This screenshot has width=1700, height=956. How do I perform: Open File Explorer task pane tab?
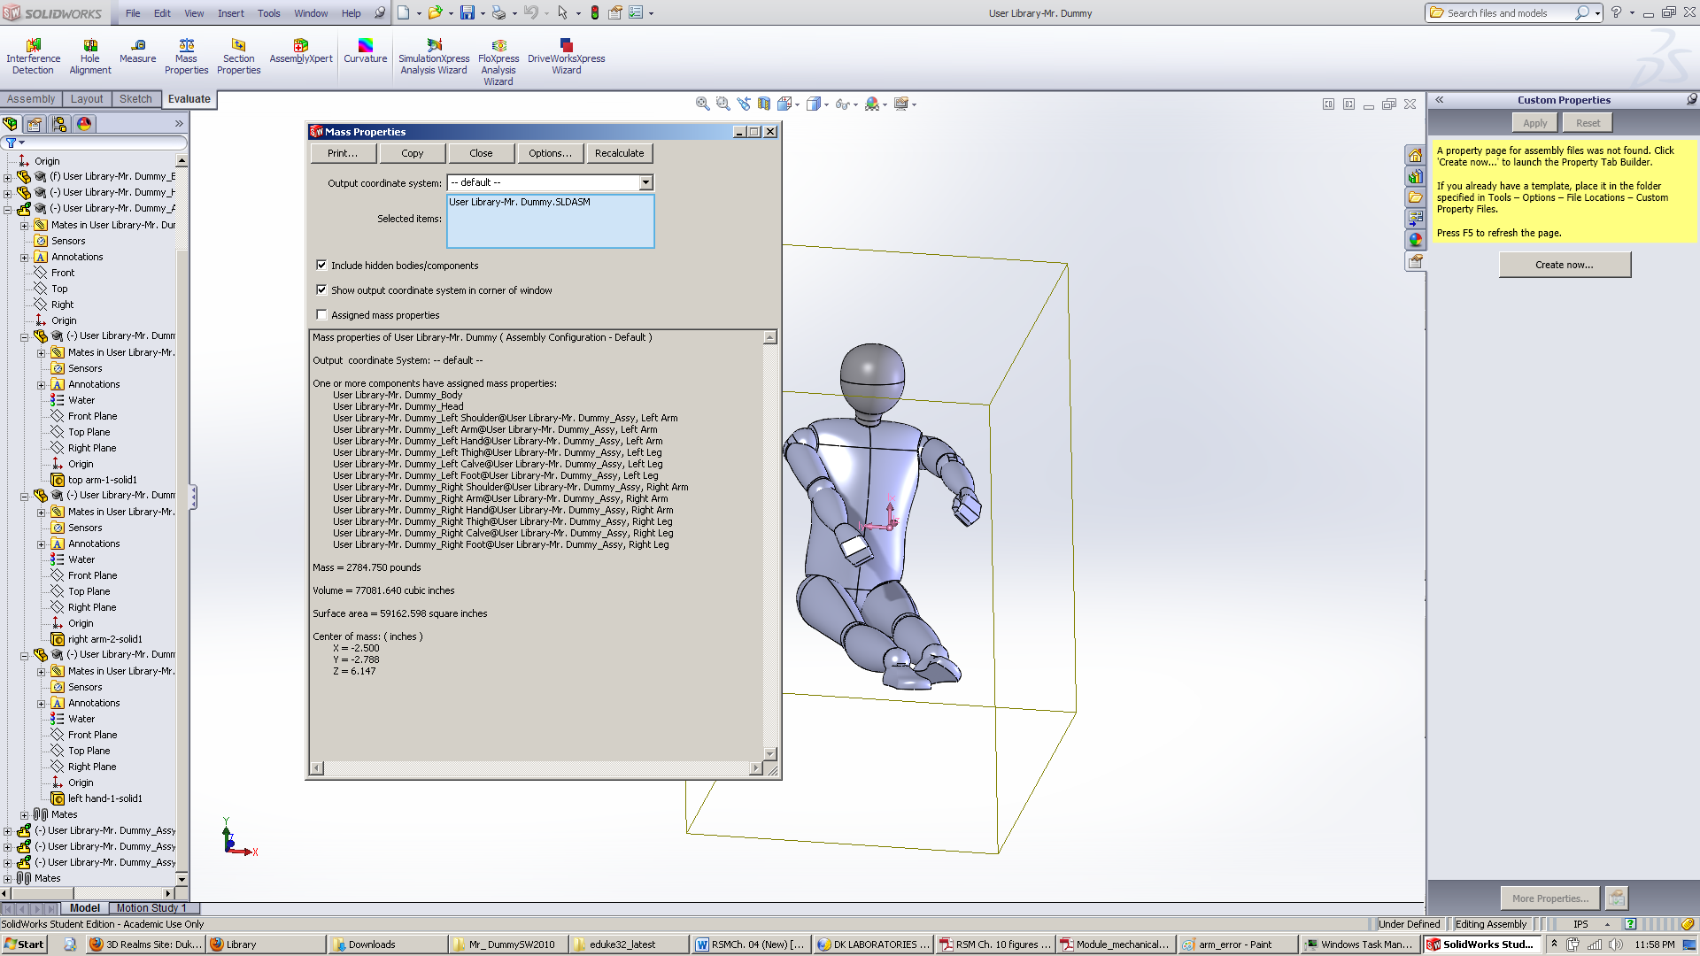[1415, 197]
